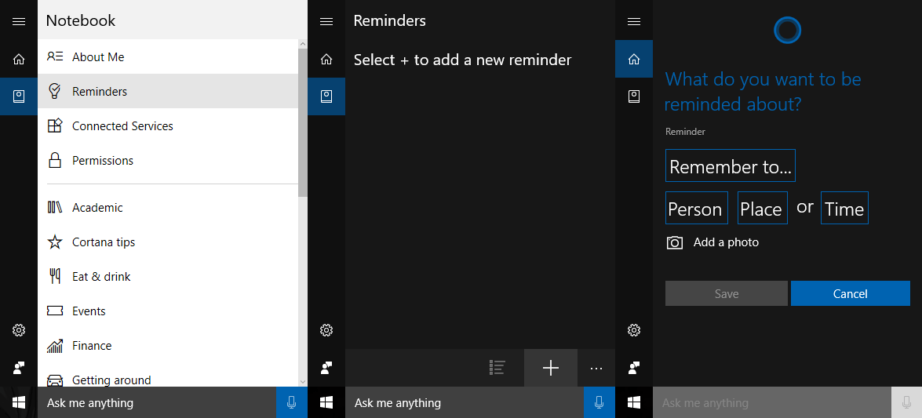
Task: Set reminder by Time
Action: (844, 208)
